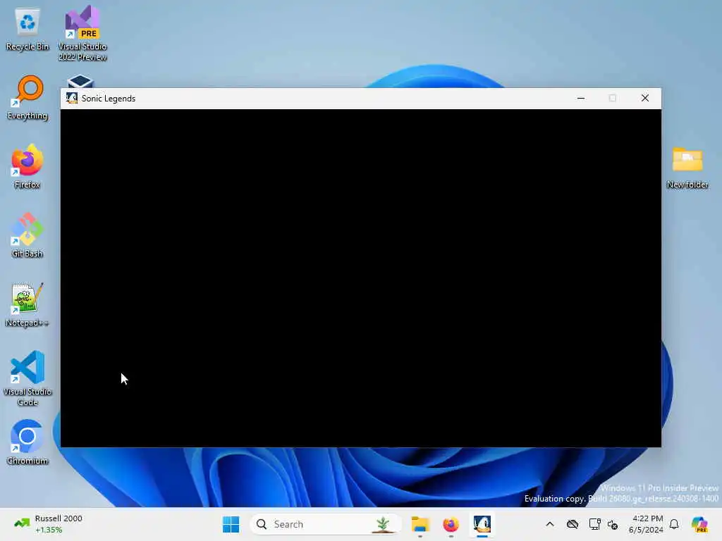Click the Sonic Legends taskbar icon
Screen dimensions: 722x541
482,524
